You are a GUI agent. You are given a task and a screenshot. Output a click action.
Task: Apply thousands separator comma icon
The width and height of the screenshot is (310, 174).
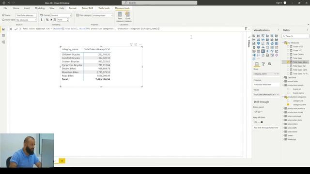[51, 20]
